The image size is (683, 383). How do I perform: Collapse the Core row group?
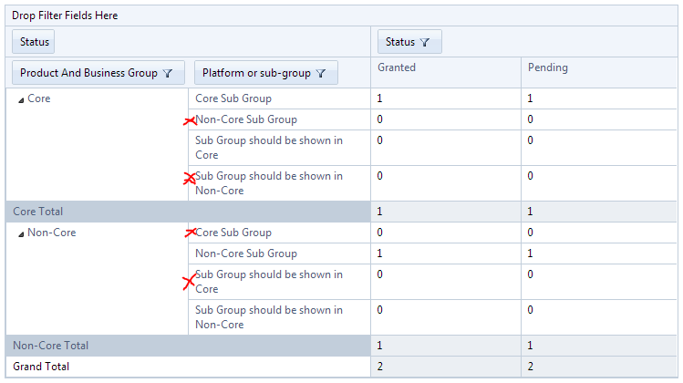tap(21, 99)
